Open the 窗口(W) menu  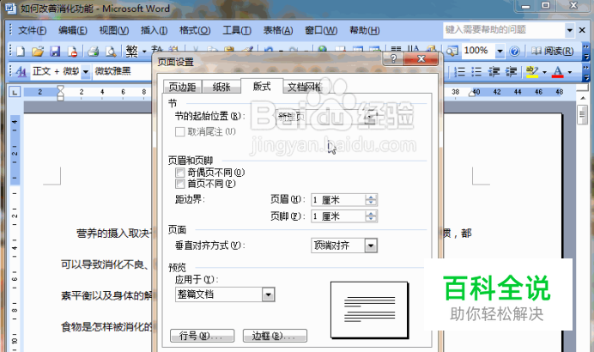[x=321, y=30]
